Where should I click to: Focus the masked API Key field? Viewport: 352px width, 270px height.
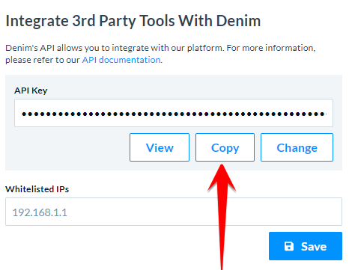click(x=174, y=113)
